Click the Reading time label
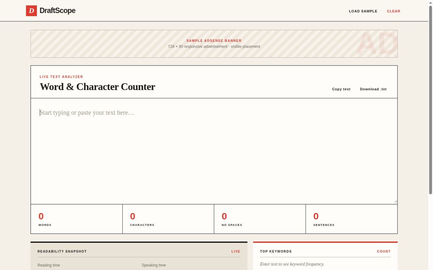The height and width of the screenshot is (270, 433). [49, 265]
